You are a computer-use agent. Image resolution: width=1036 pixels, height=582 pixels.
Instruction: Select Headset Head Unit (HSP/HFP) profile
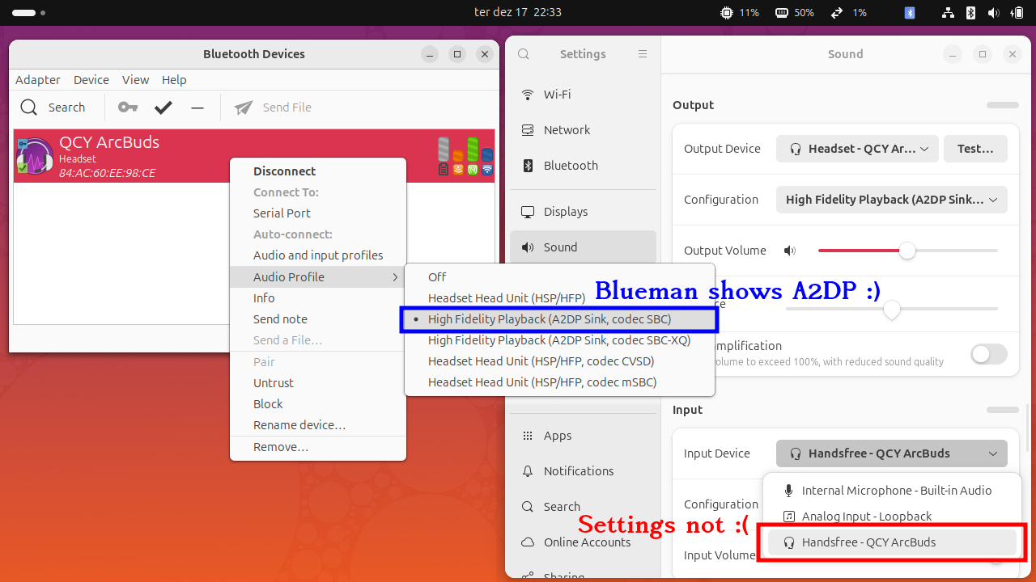pyautogui.click(x=559, y=298)
